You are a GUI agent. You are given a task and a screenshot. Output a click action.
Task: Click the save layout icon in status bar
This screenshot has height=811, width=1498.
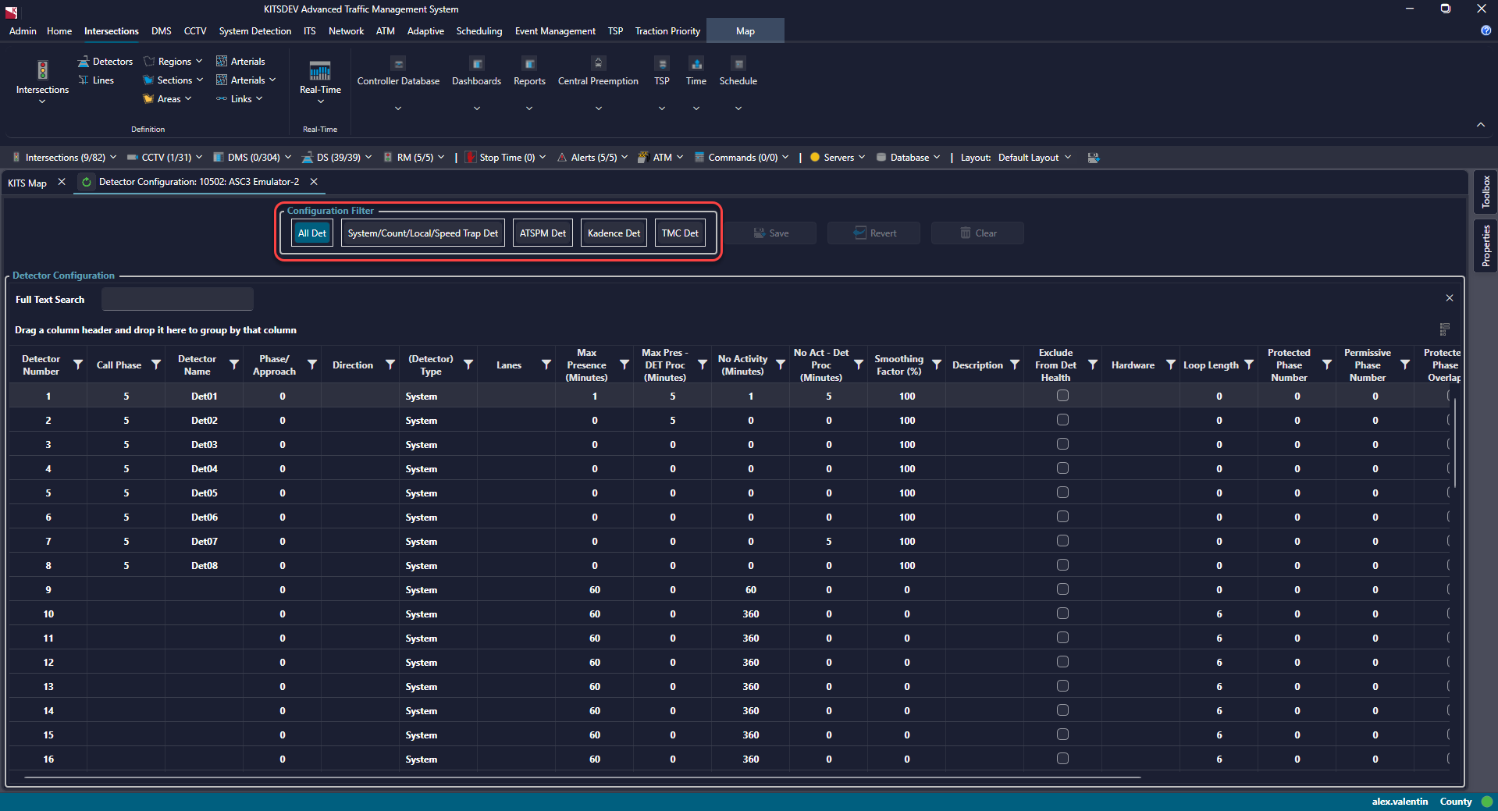[x=1094, y=158]
